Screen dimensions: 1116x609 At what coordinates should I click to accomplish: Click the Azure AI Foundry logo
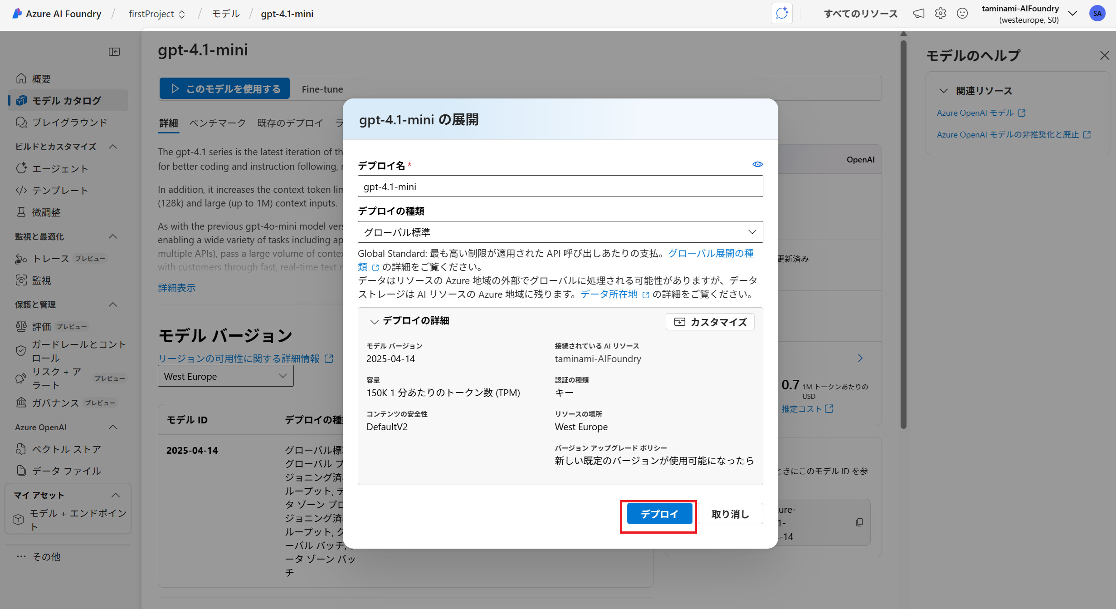(57, 14)
